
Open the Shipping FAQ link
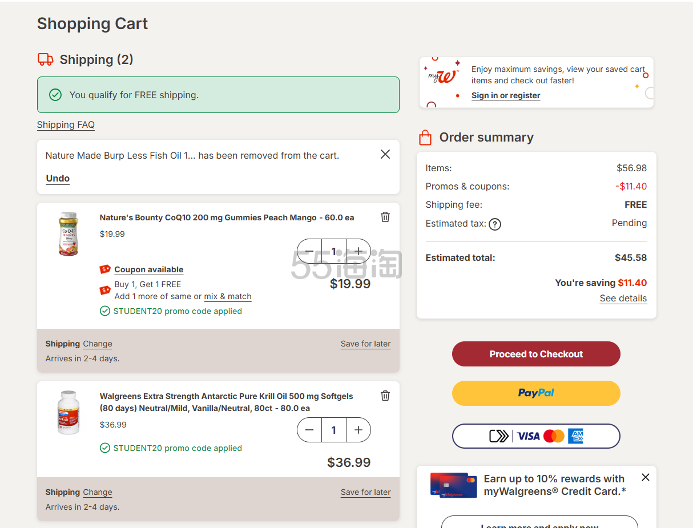tap(66, 124)
